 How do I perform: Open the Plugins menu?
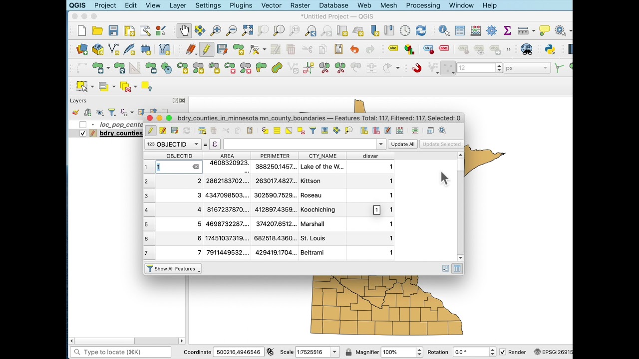(241, 5)
